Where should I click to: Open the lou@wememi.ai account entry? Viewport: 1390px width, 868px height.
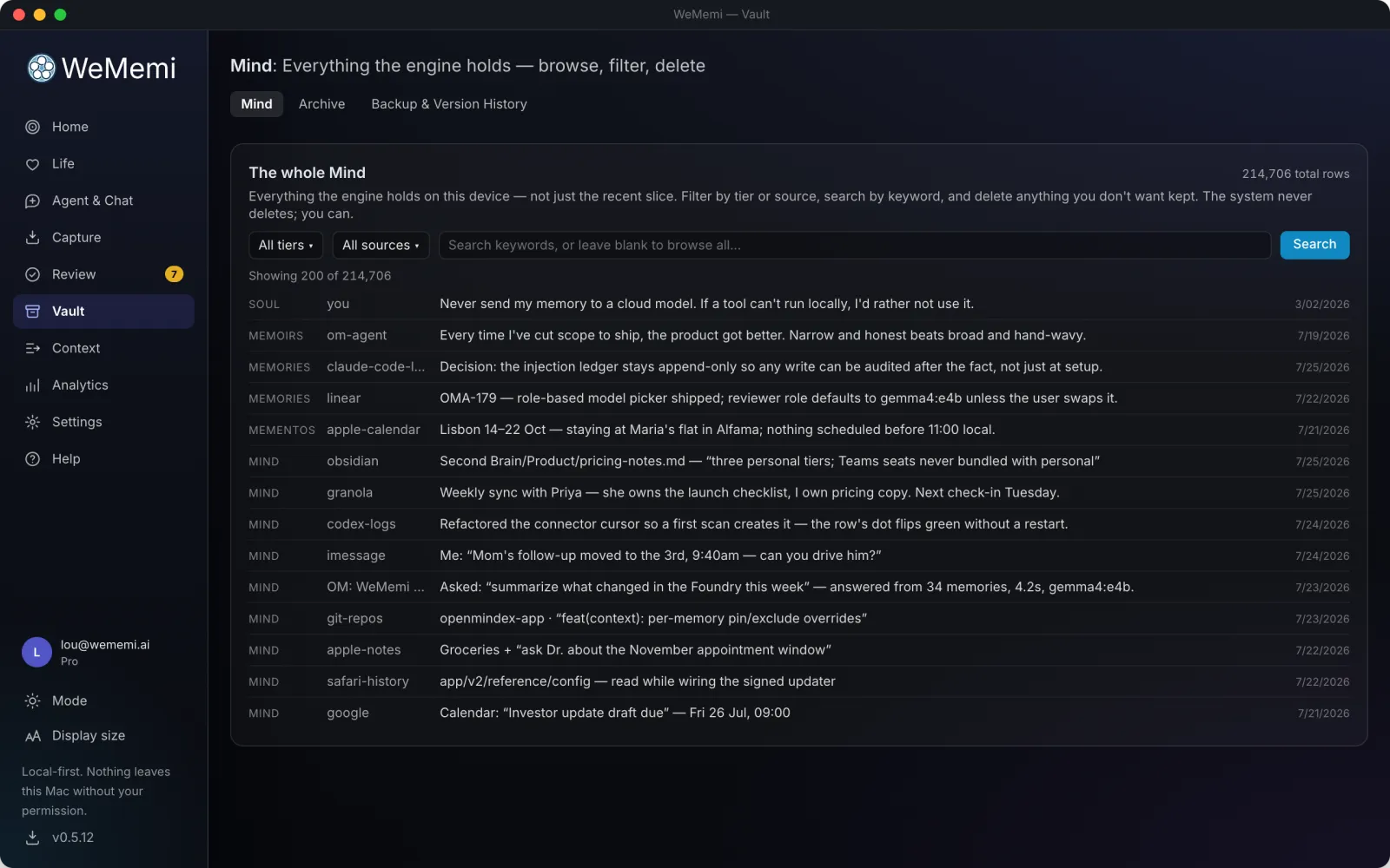click(x=103, y=652)
